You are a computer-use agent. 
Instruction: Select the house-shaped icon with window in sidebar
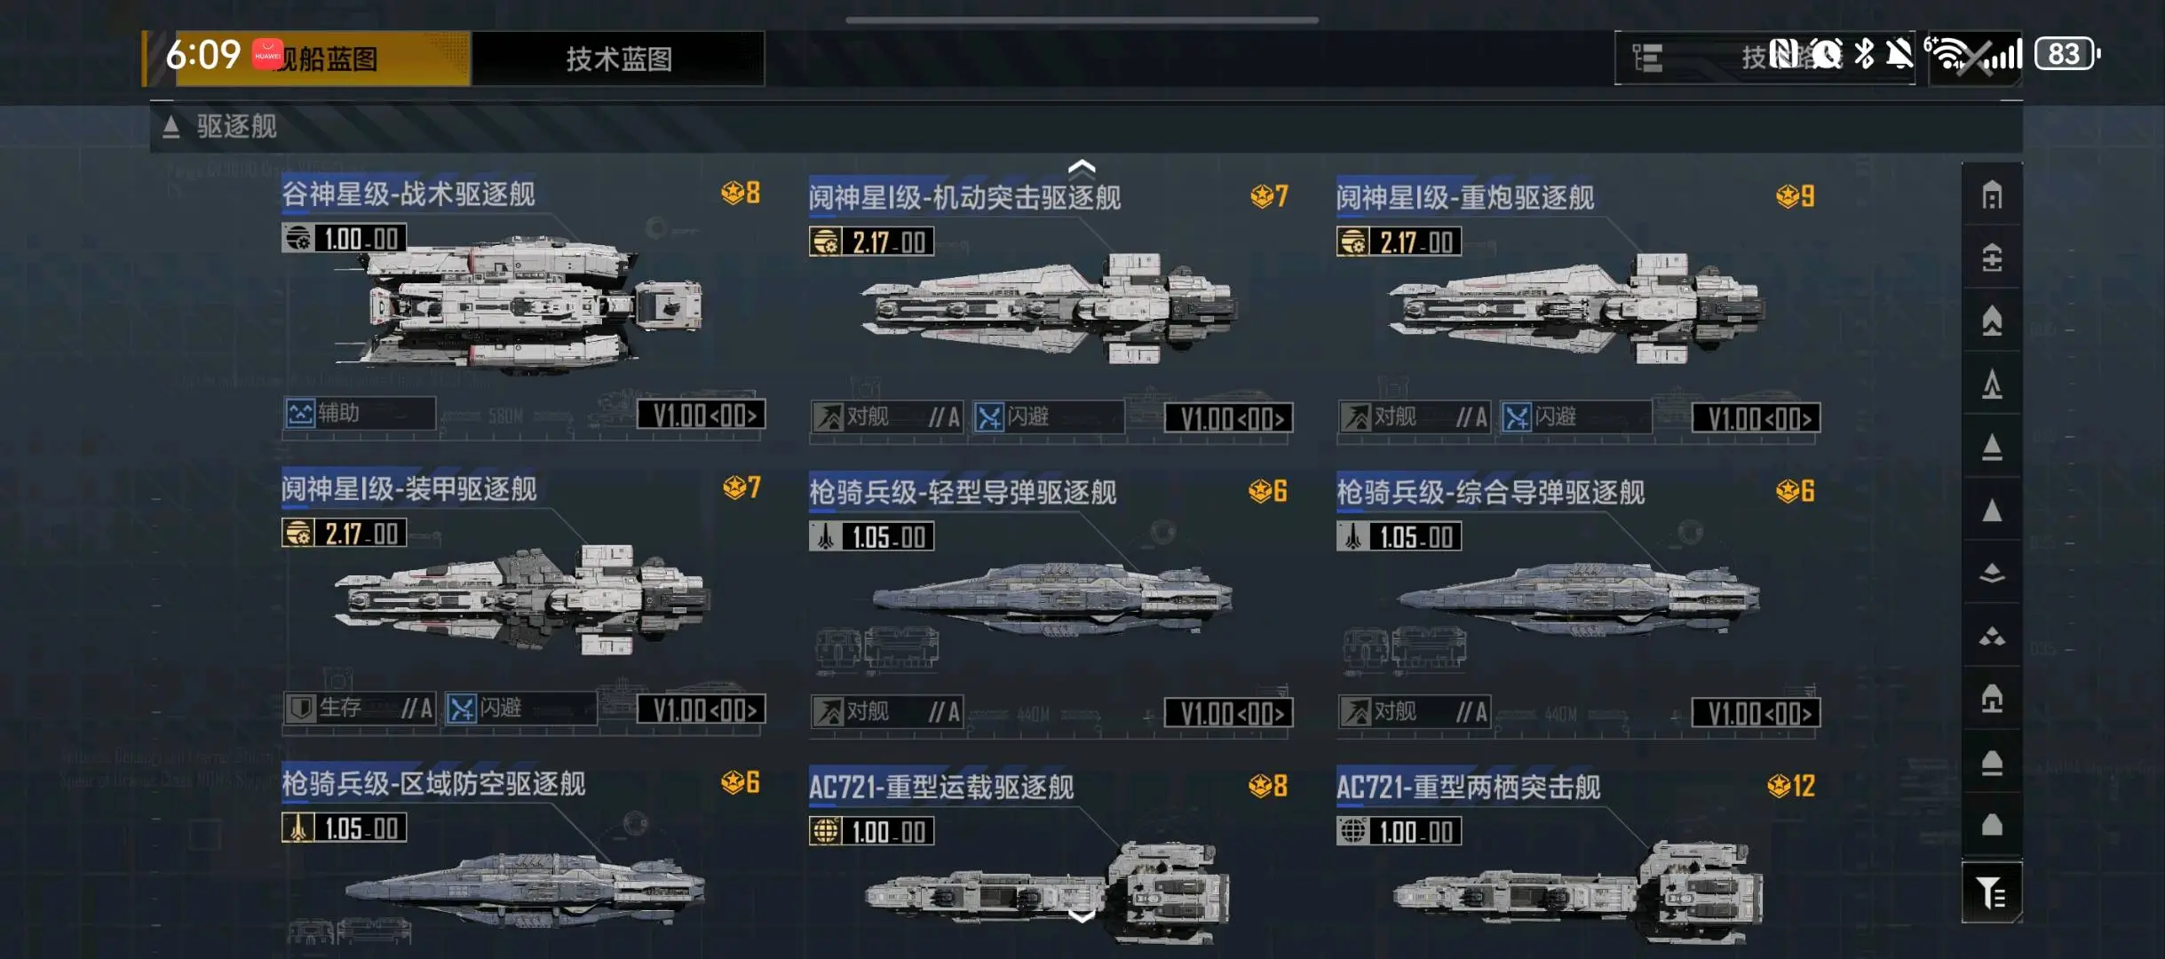(1992, 194)
